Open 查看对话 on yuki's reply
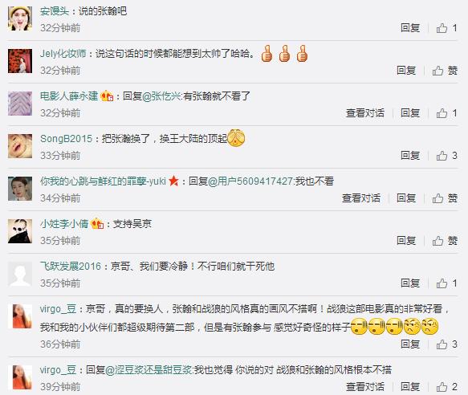 click(361, 198)
